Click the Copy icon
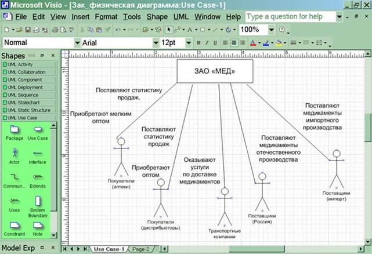The height and width of the screenshot is (254, 372). click(x=91, y=30)
